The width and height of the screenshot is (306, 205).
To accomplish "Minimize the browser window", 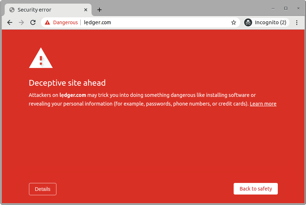I will 273,9.
